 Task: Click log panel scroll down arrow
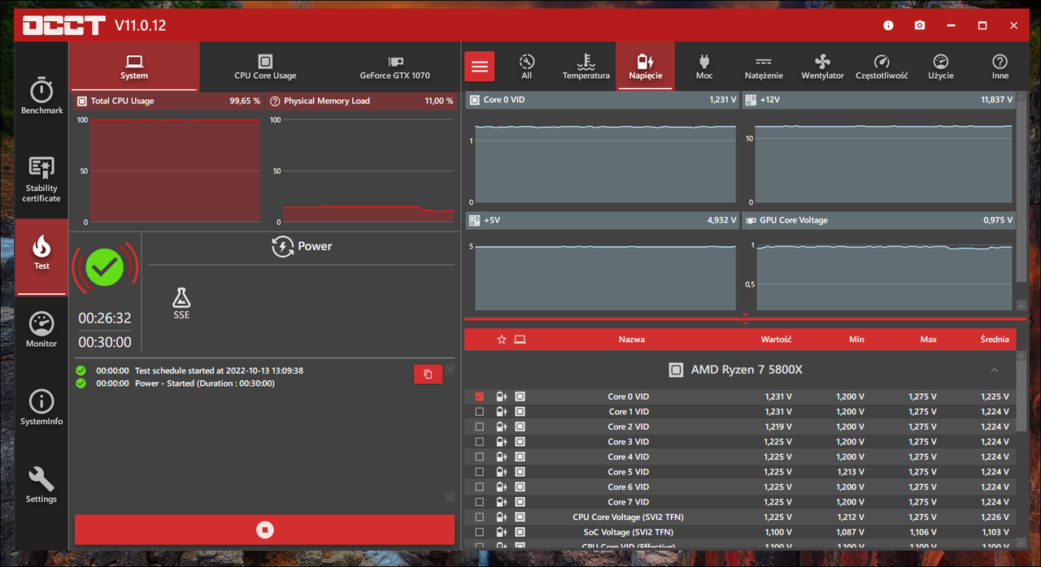449,497
